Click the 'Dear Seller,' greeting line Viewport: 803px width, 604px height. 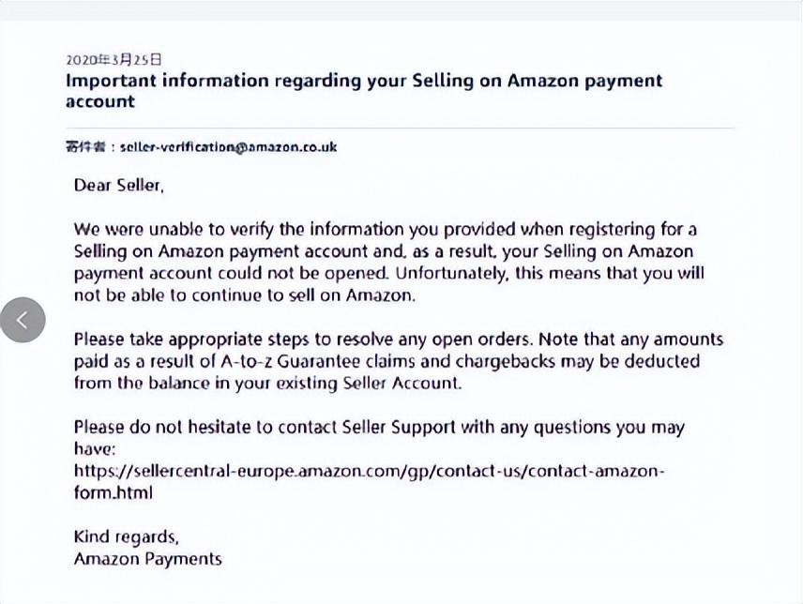click(x=119, y=185)
